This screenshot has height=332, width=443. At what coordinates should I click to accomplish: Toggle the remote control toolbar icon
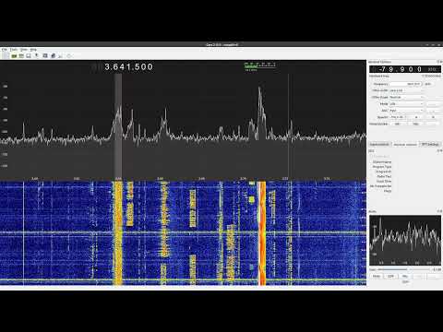(37, 56)
